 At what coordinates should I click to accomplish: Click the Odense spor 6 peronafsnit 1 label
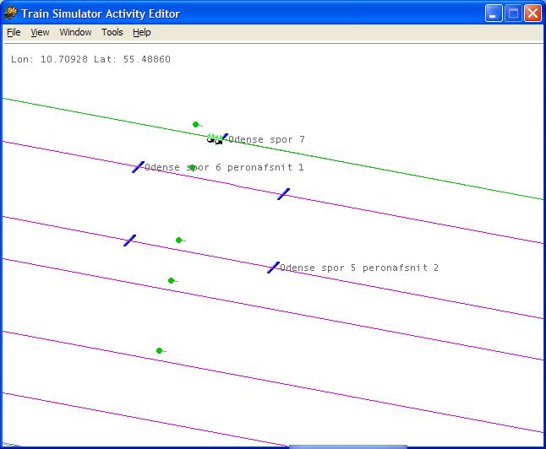tap(224, 167)
